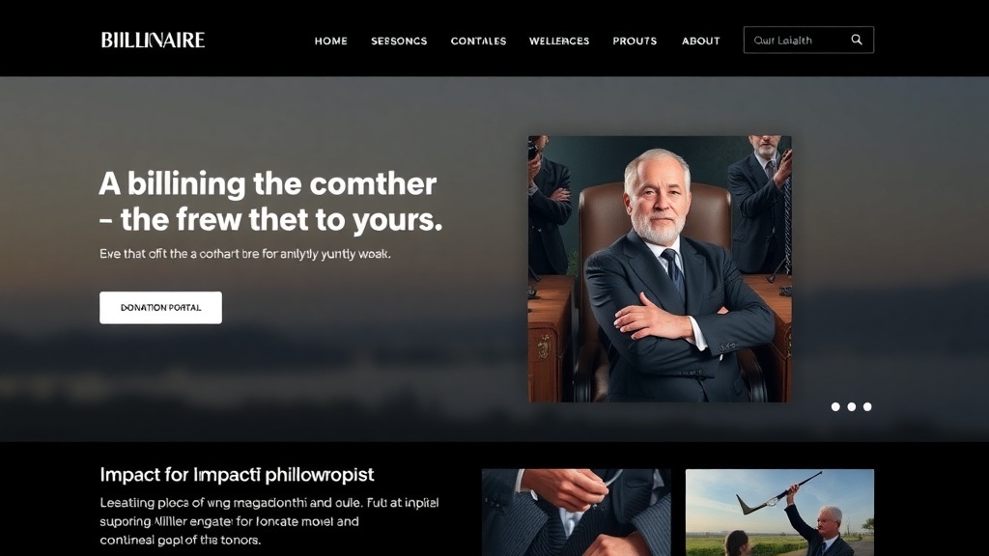This screenshot has width=989, height=556.
Task: Open the WELLERCES navigation item
Action: [559, 41]
